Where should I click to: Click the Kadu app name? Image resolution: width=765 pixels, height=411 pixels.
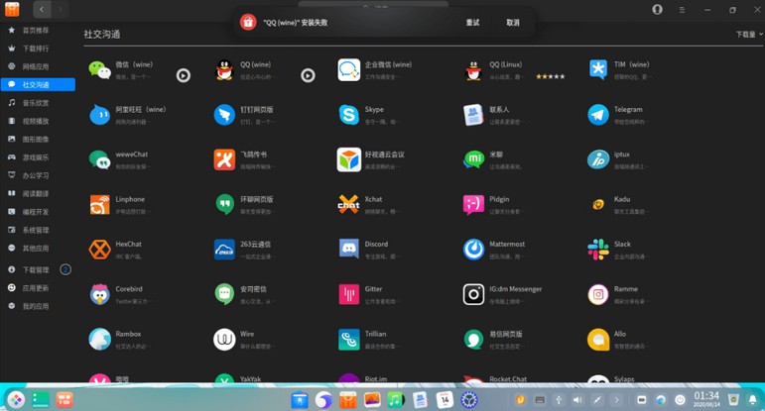tap(622, 199)
